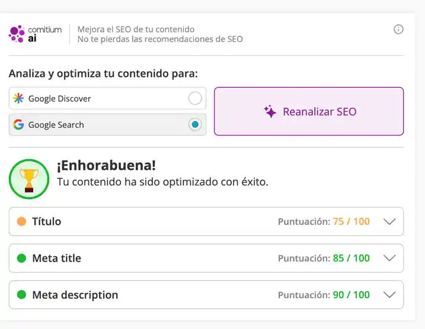Choose the Google Discover option label
Image resolution: width=425 pixels, height=329 pixels.
59,99
